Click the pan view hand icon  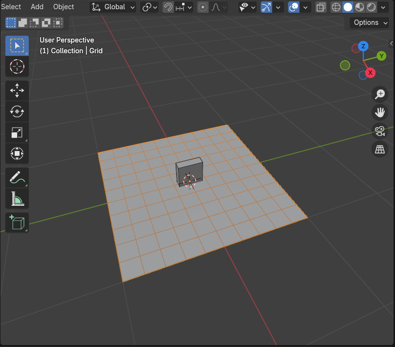tap(380, 112)
